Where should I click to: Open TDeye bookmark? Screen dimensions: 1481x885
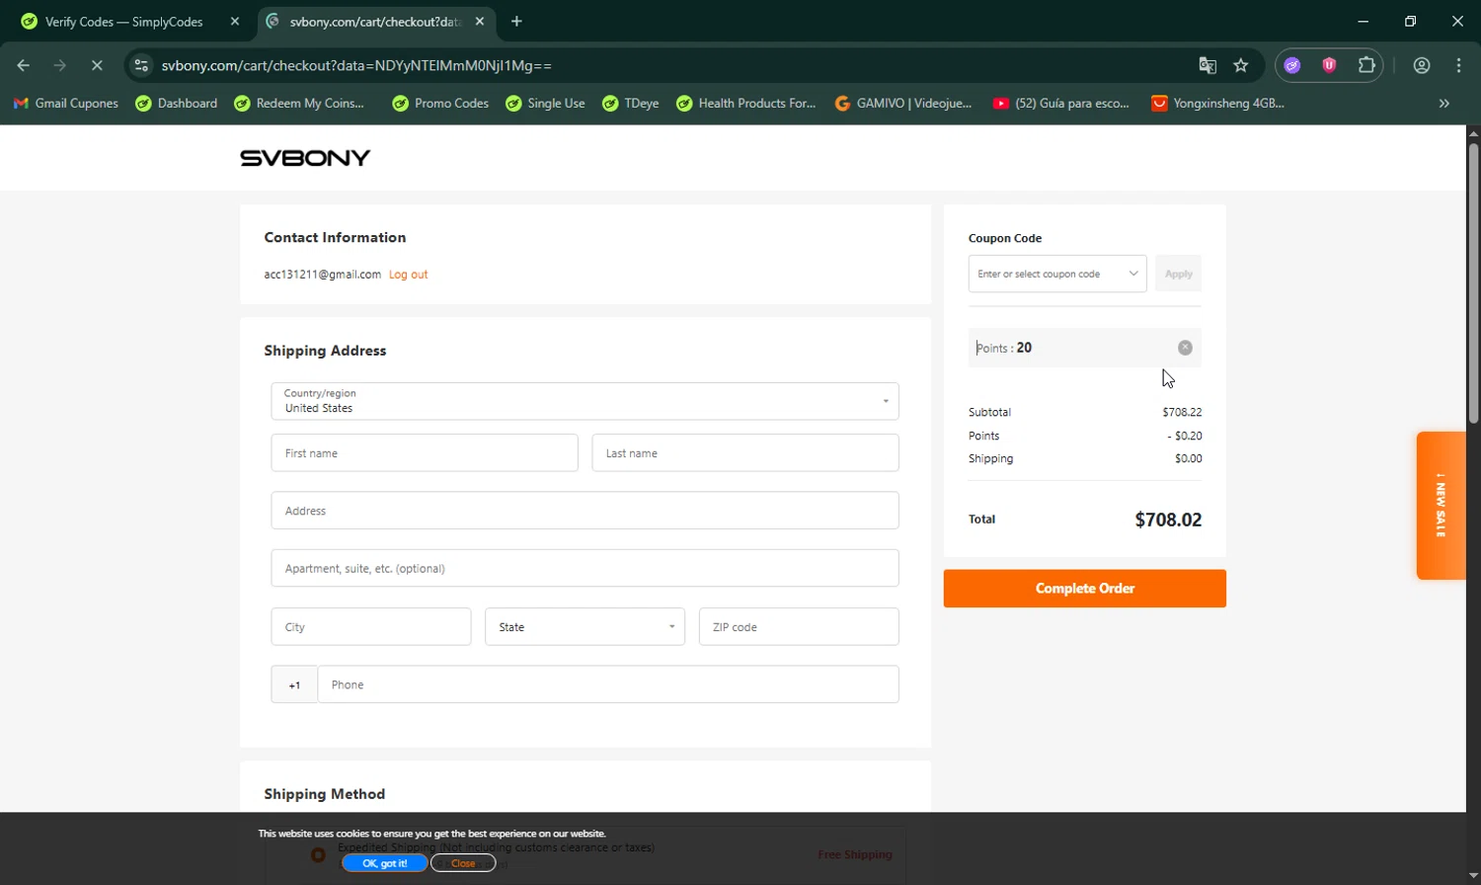coord(630,103)
